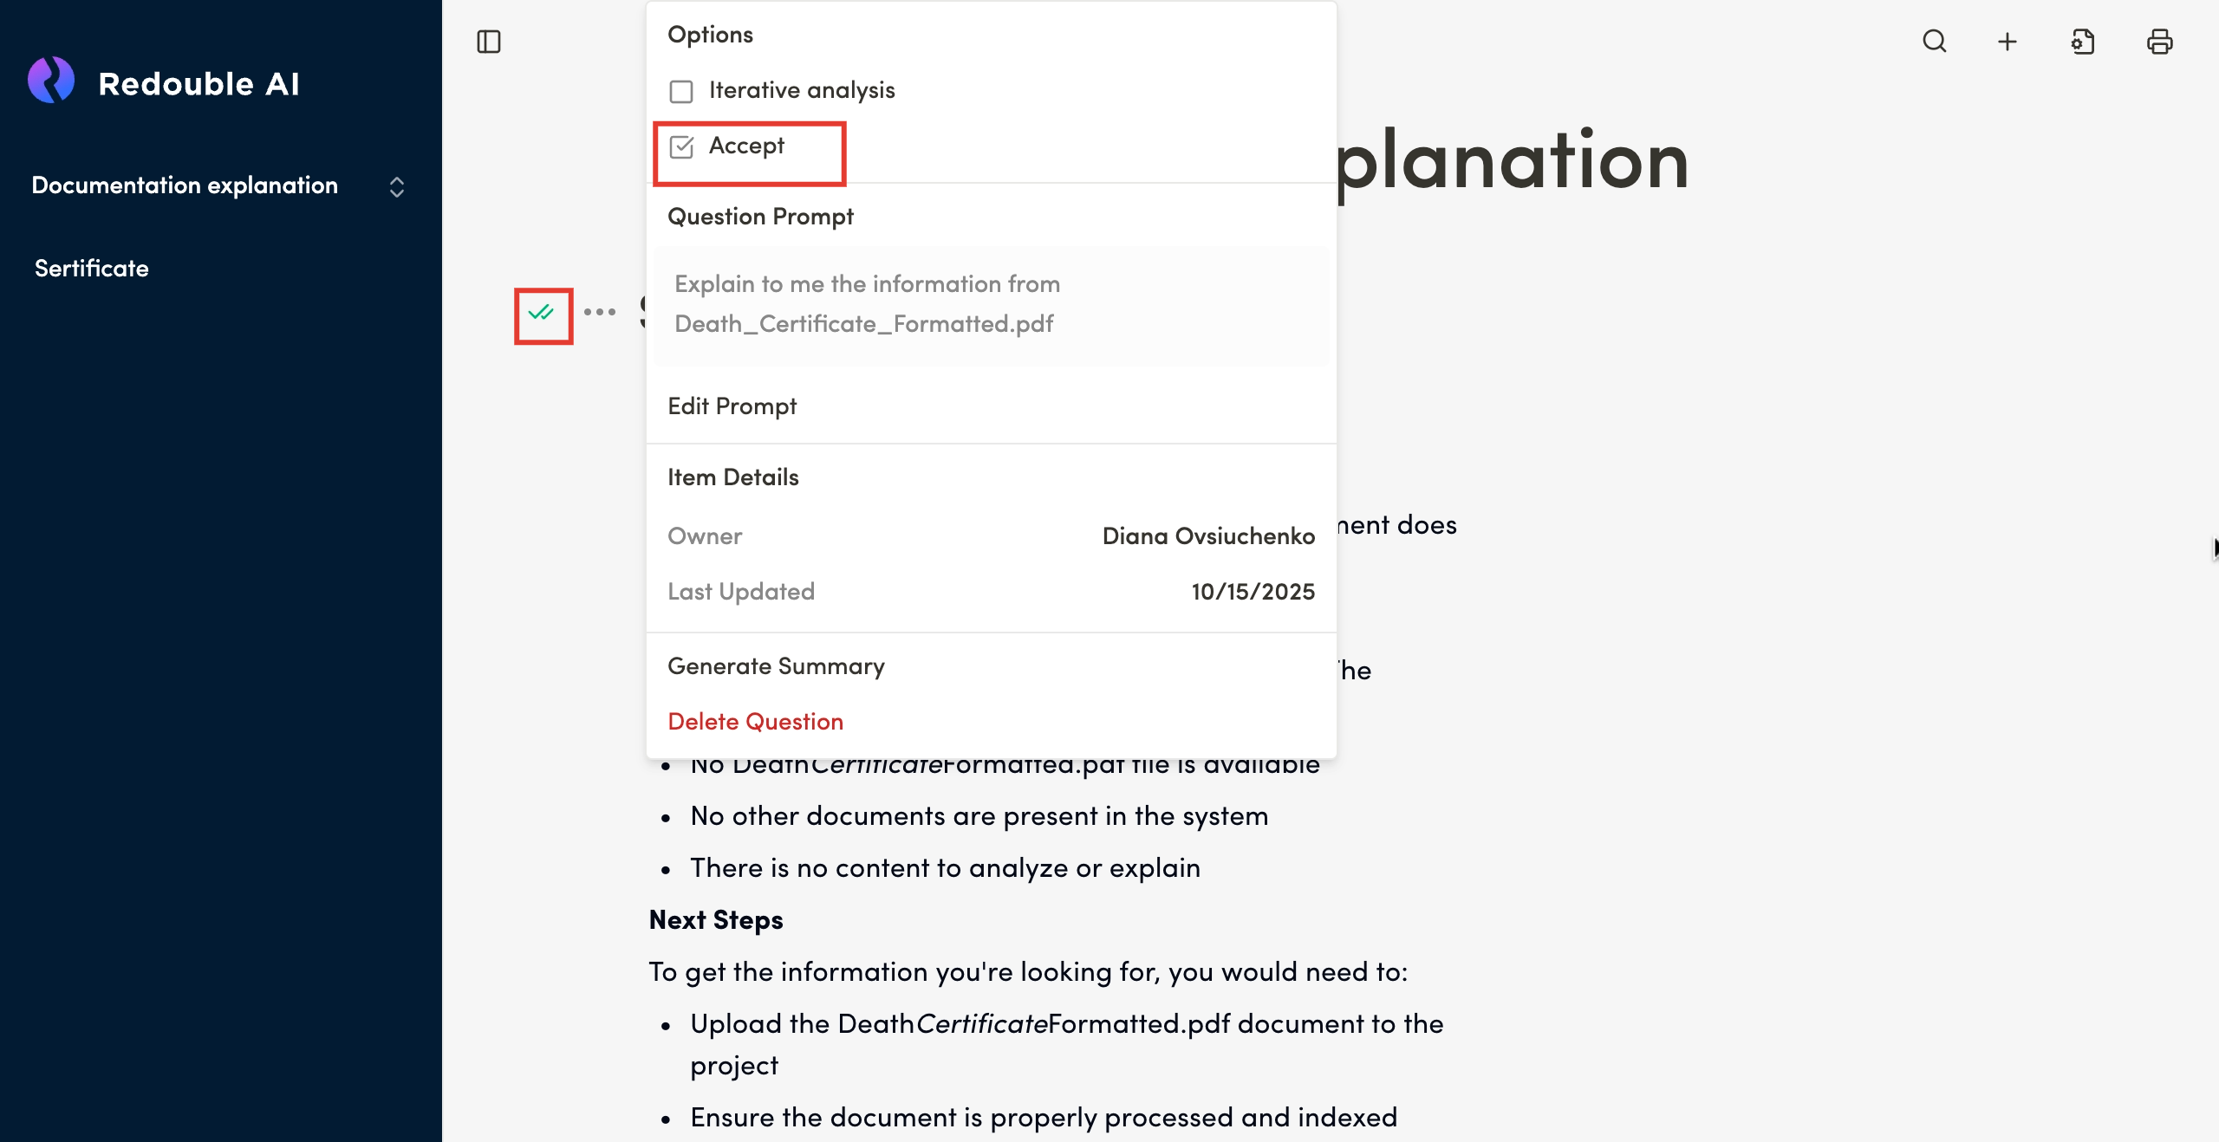Click the up-down chevron beside project name

(x=397, y=187)
